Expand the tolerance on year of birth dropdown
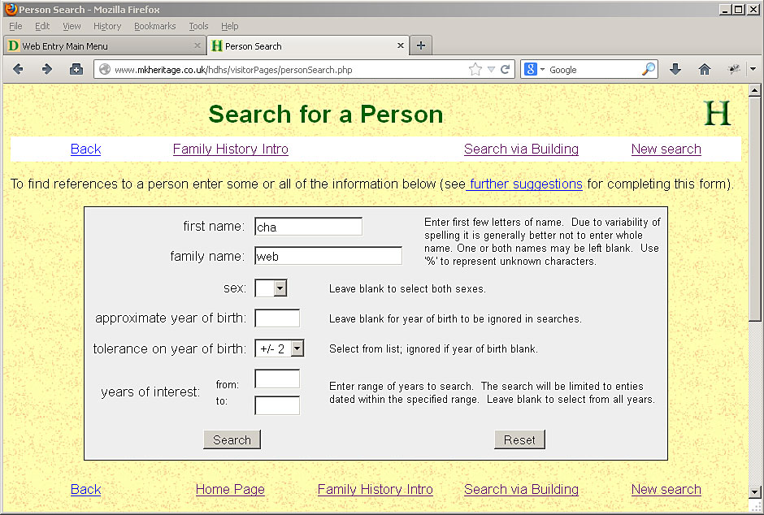The width and height of the screenshot is (764, 515). (x=297, y=348)
